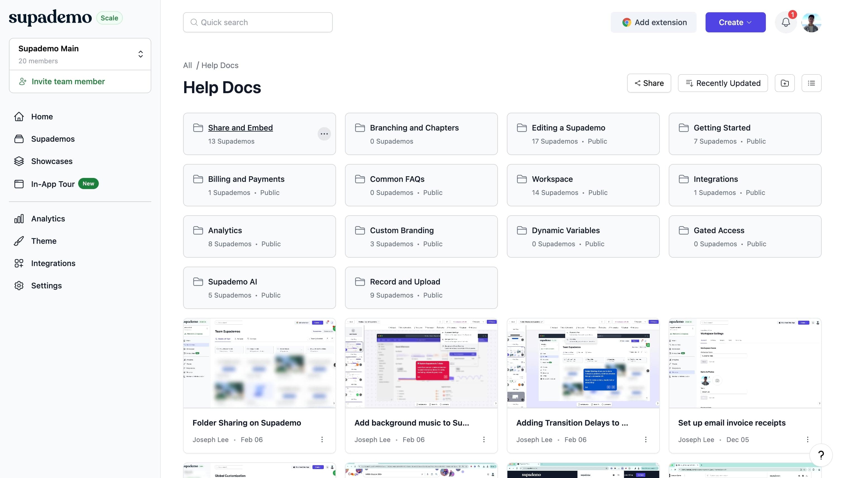Open the Workspace folder
The image size is (844, 478).
[x=583, y=185]
